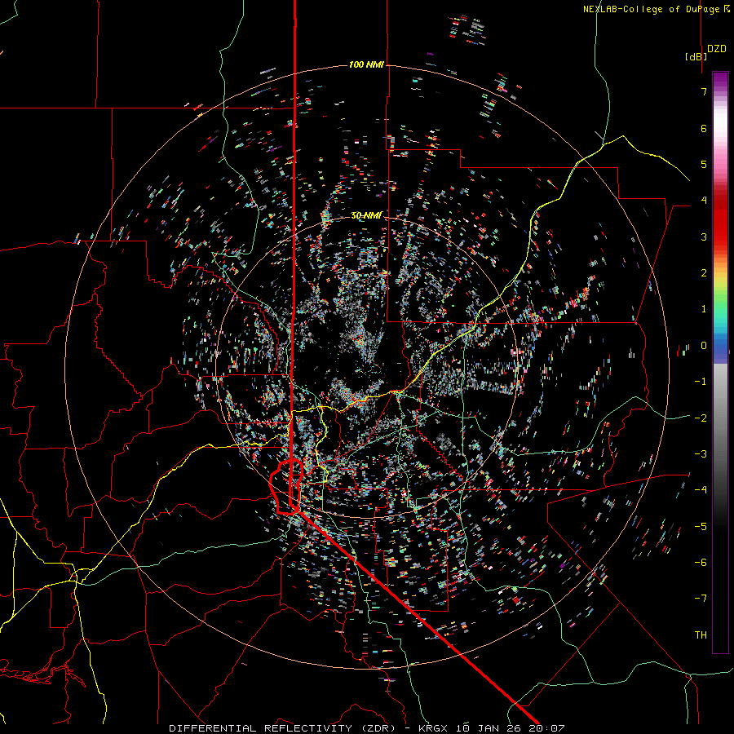Click the 2 value on the scale
Image resolution: width=734 pixels, height=734 pixels.
(704, 273)
